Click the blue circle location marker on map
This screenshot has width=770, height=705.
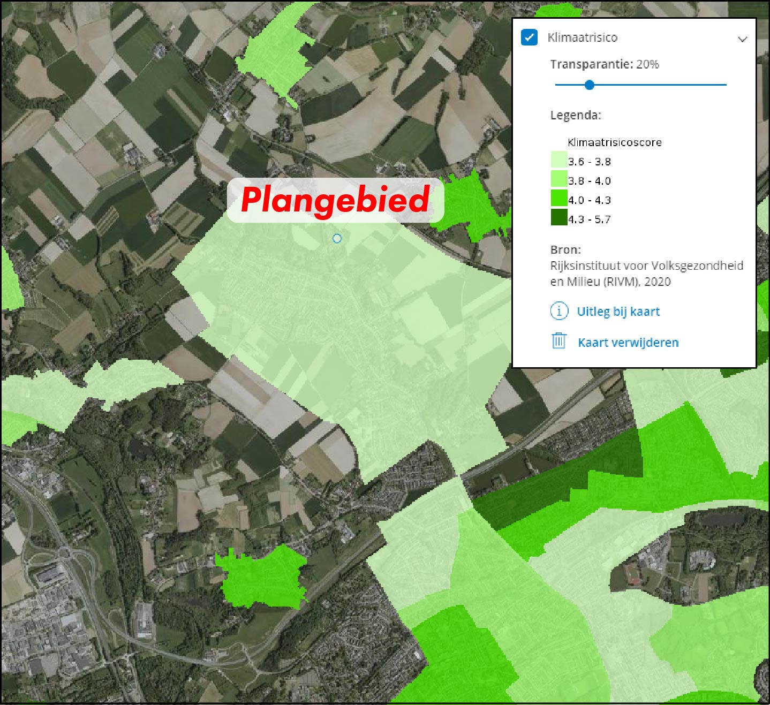(x=337, y=239)
